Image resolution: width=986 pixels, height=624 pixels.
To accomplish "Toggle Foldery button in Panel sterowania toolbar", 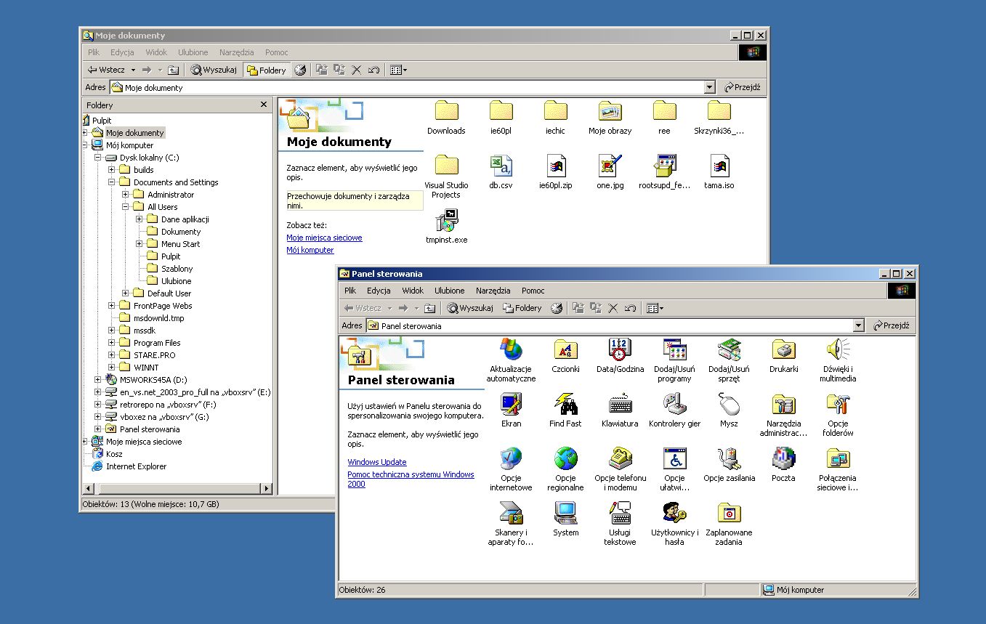I will 522,308.
